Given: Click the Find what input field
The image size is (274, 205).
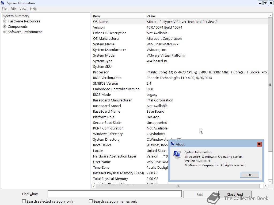Looking at the screenshot, I should tap(115, 194).
